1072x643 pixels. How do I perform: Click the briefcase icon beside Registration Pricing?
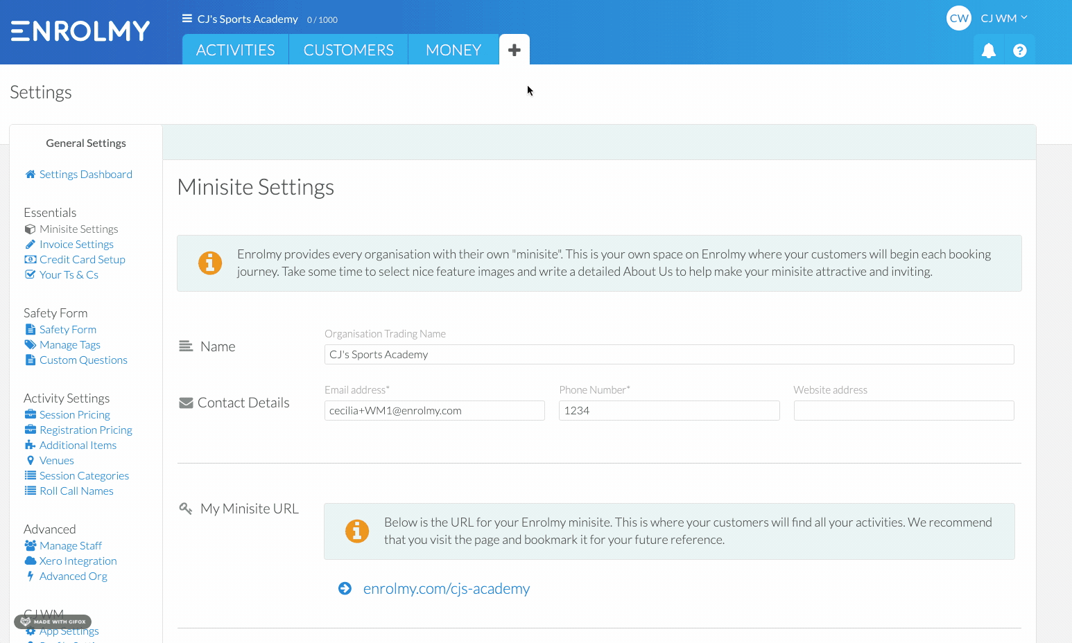click(x=30, y=430)
